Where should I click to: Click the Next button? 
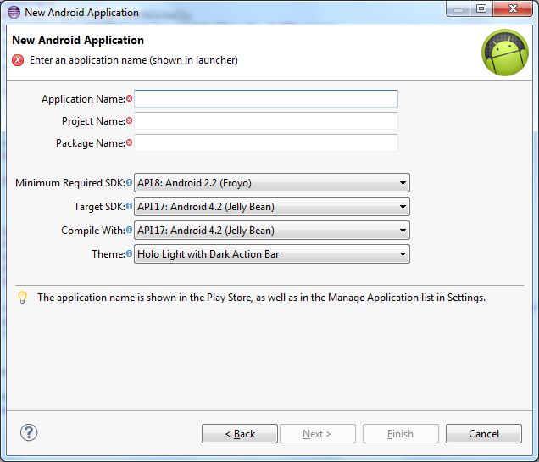coord(318,434)
